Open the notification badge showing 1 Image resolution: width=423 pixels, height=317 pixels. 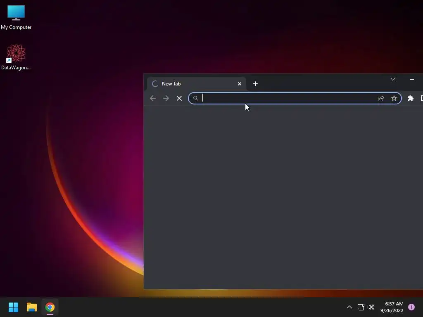tap(411, 307)
